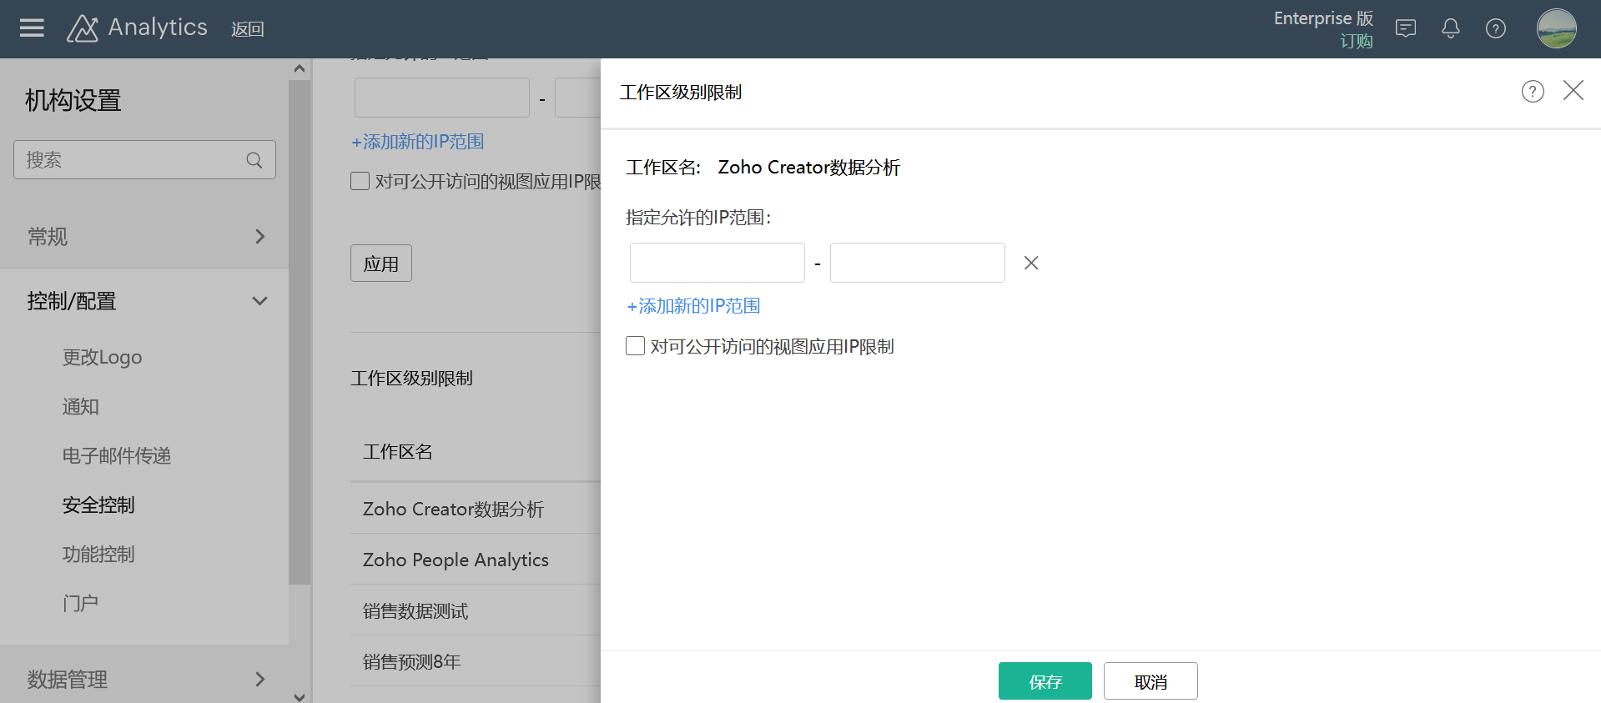Click the 取消 button
Viewport: 1601px width, 703px height.
point(1150,681)
